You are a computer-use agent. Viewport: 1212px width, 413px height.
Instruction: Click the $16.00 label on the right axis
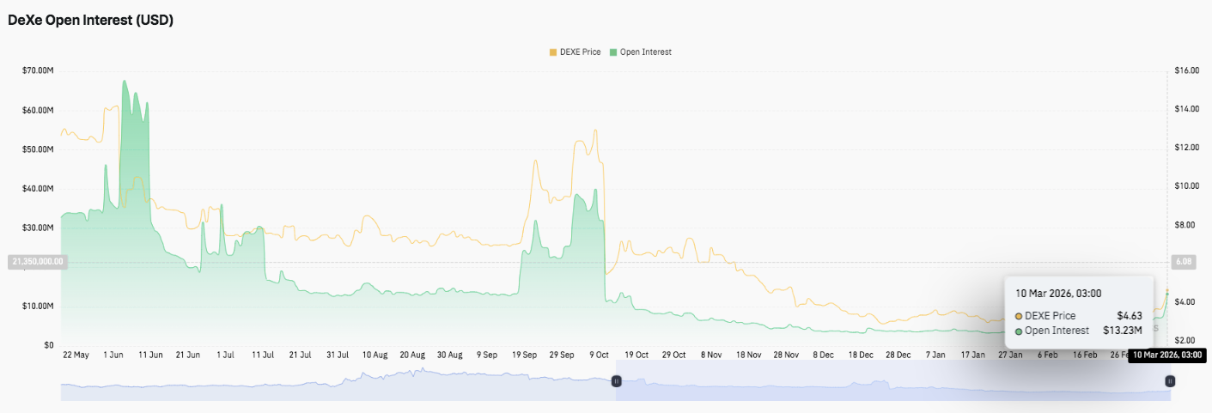click(x=1189, y=70)
